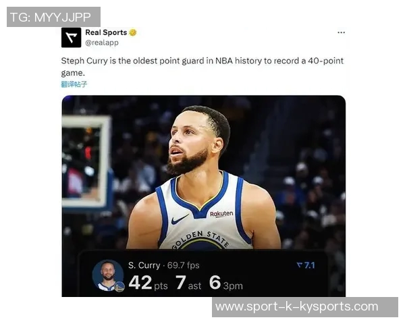Click the translate post link
The image size is (405, 324).
tap(74, 84)
